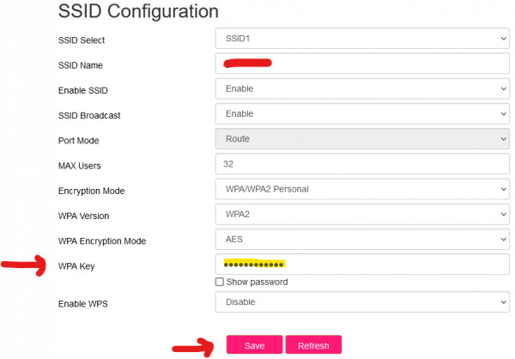Click the Port Mode Route dropdown
515x359 pixels.
(x=360, y=138)
